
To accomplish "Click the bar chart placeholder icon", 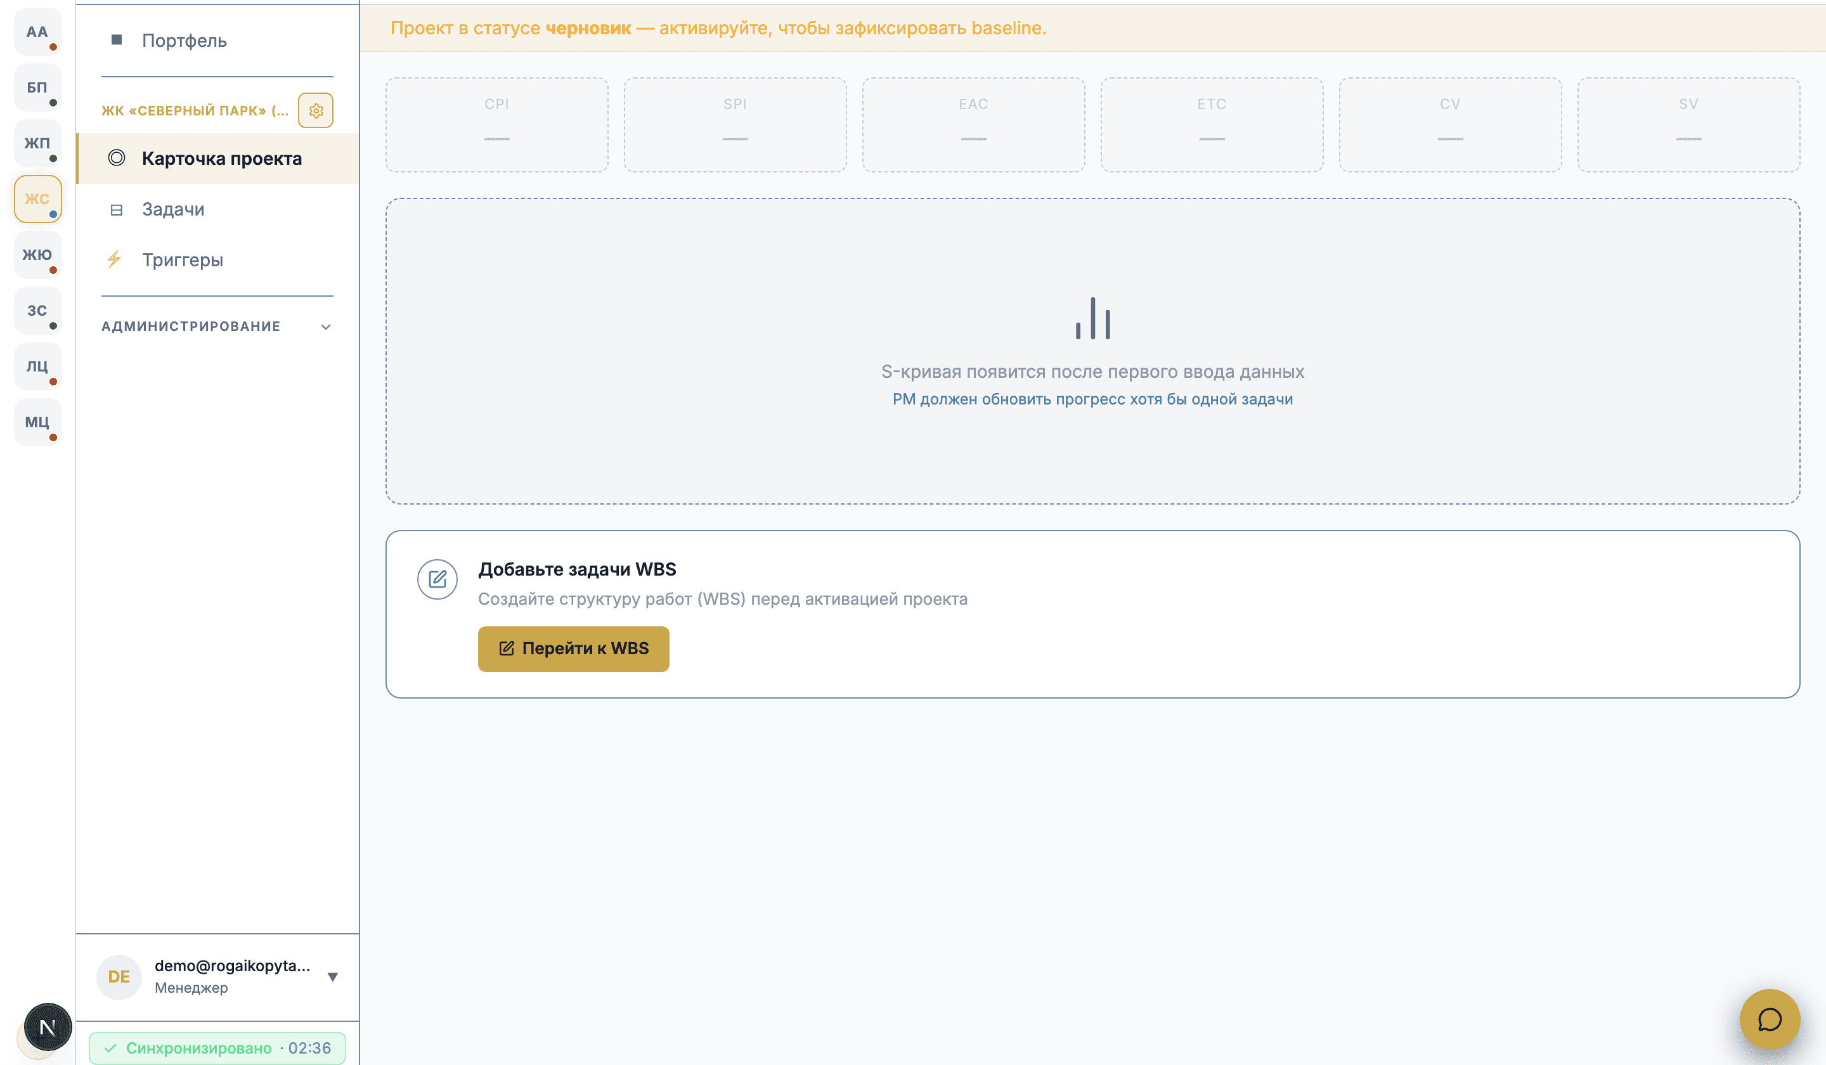I will pyautogui.click(x=1092, y=318).
